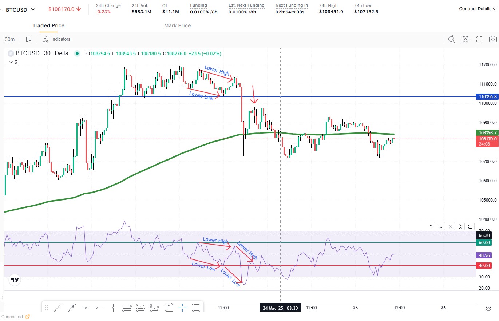Viewport: 499px width, 321px height.
Task: Take a chart snapshot with the camera icon
Action: point(493,39)
